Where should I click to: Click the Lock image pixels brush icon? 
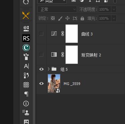pyautogui.click(x=60, y=18)
